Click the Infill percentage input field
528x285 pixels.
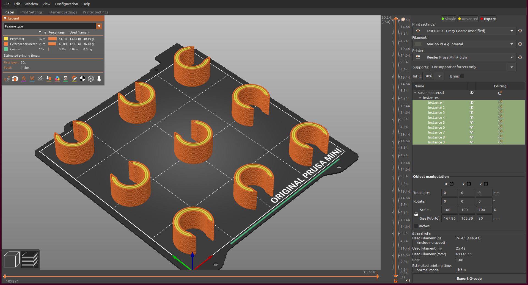pos(428,76)
